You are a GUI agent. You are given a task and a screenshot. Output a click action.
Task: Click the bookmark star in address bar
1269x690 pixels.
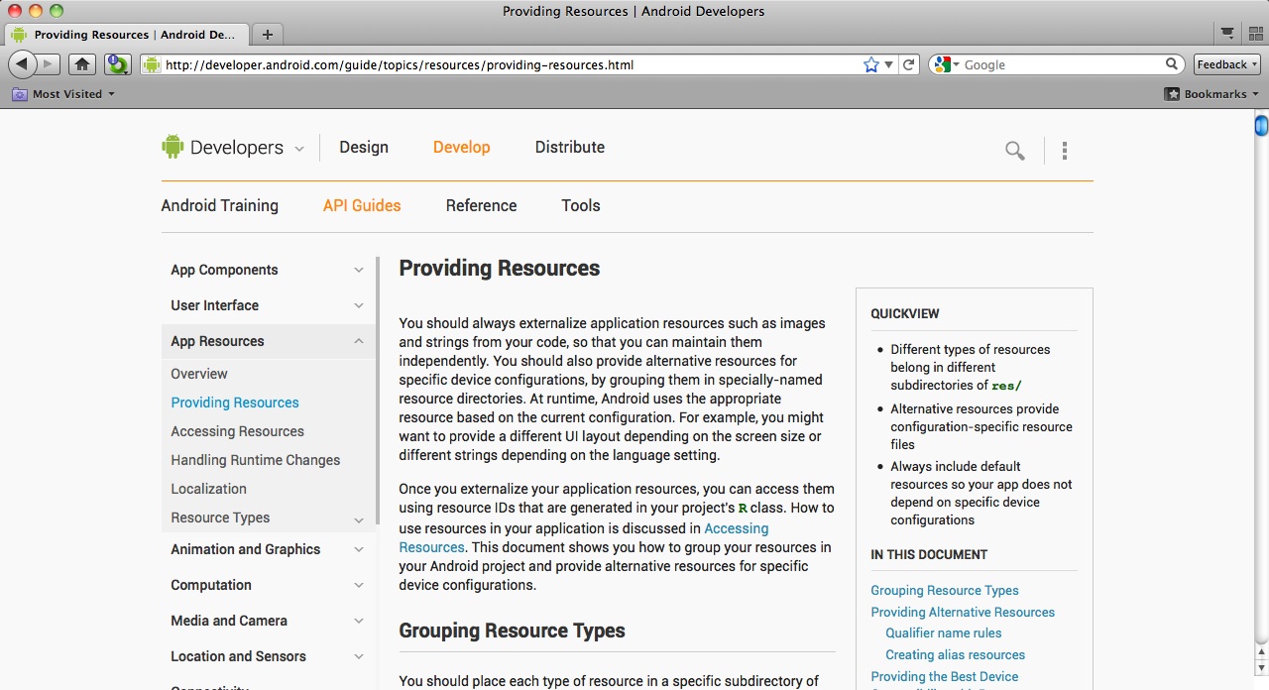pos(870,64)
